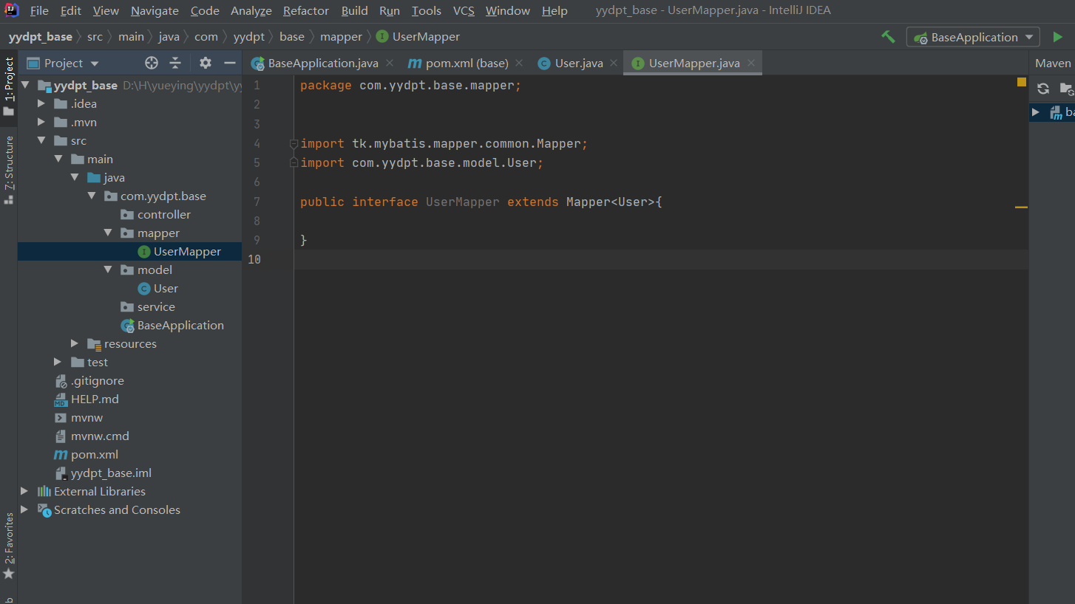The image size is (1075, 604).
Task: Open the Refactor menu
Action: pyautogui.click(x=306, y=10)
